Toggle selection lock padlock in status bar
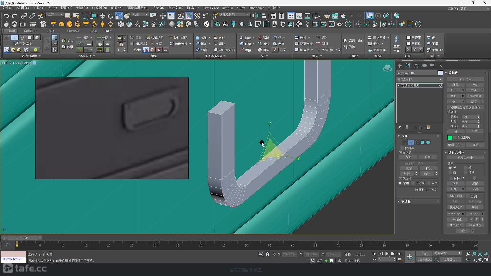The image size is (491, 276). coord(267,254)
